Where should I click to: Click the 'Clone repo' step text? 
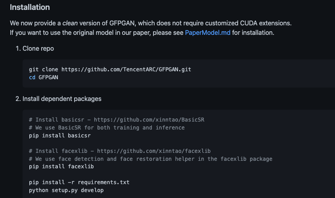[38, 49]
